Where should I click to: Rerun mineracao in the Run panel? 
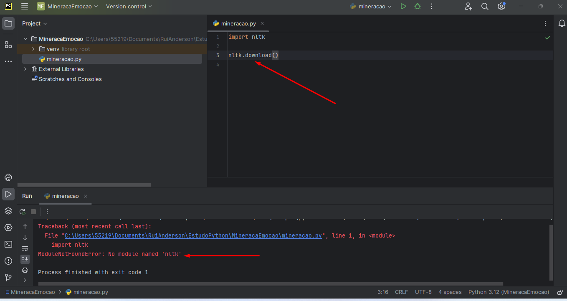pyautogui.click(x=23, y=212)
